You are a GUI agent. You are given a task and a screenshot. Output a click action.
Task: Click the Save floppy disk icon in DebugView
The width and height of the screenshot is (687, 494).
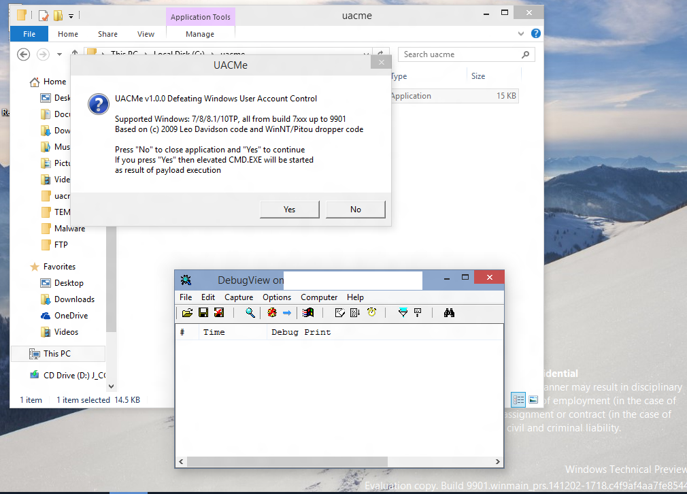pyautogui.click(x=203, y=313)
